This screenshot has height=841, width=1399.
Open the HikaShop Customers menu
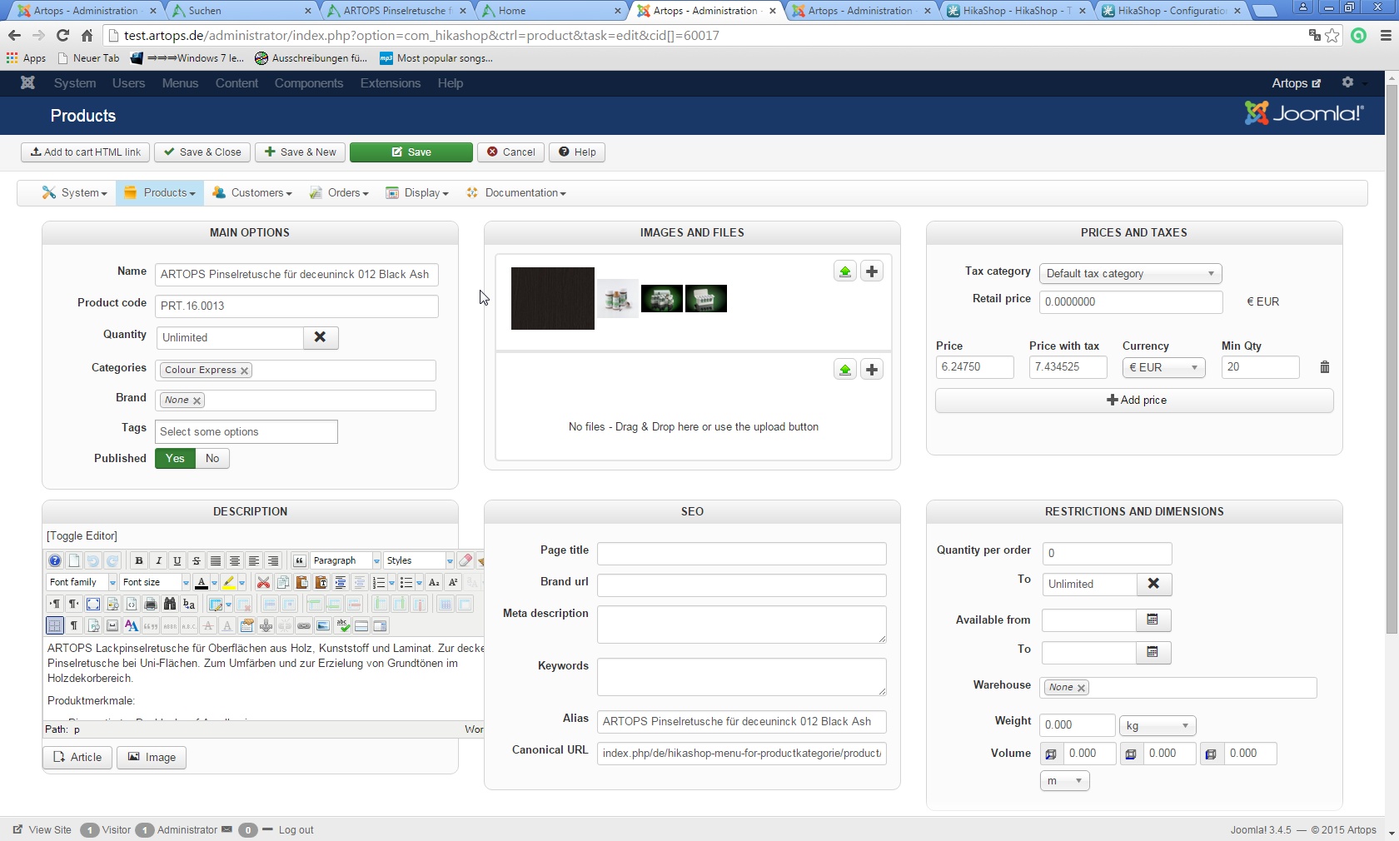(252, 192)
